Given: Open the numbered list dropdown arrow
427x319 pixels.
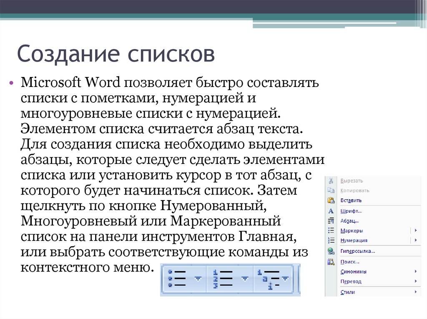Looking at the screenshot, I should pyautogui.click(x=245, y=279).
